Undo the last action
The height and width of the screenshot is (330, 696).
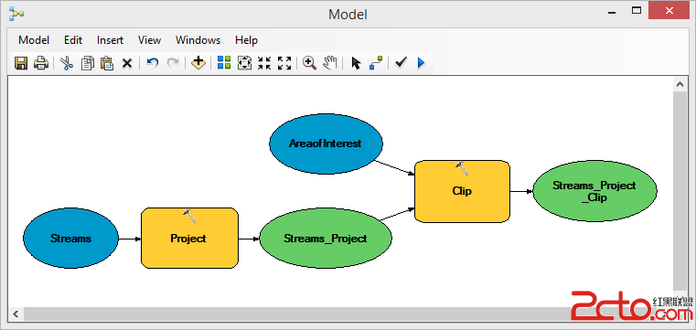(x=152, y=63)
